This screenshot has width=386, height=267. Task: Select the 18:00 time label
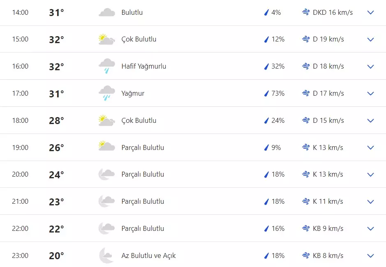point(20,120)
